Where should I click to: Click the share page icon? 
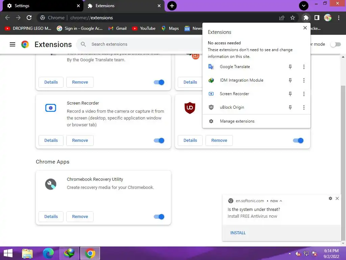[x=282, y=18]
